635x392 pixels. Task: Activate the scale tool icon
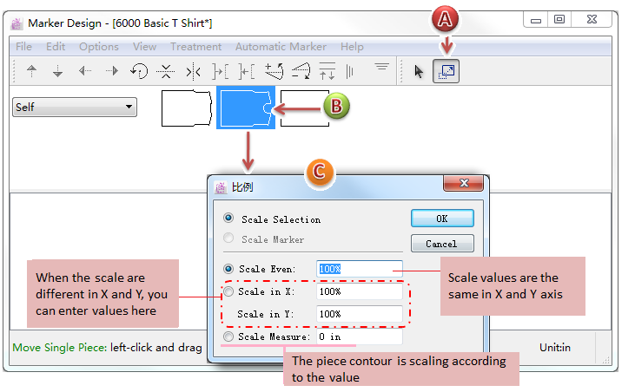point(446,72)
